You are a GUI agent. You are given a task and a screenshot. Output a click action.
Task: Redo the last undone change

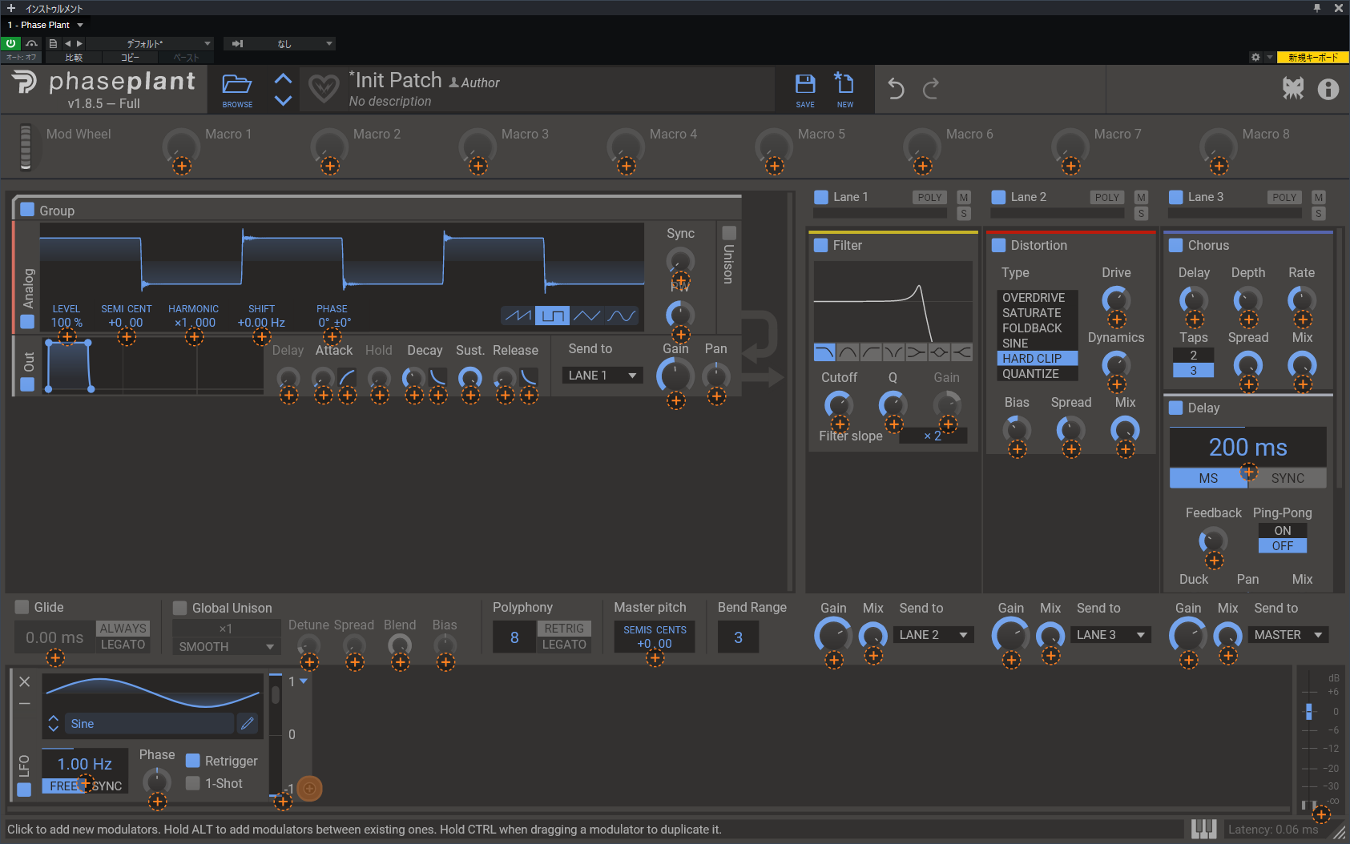pyautogui.click(x=930, y=88)
